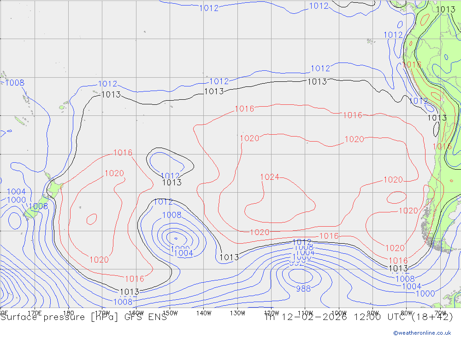This screenshot has height=337, width=461.
Task: Open the weatheronline.co.uk copyright link
Action: tap(422, 333)
